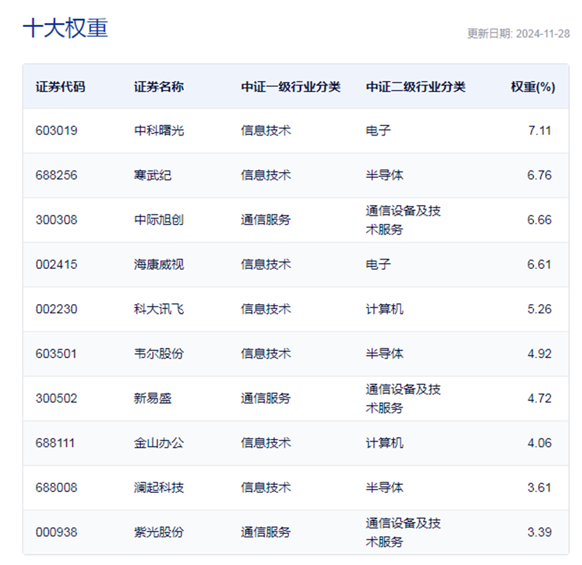The width and height of the screenshot is (582, 565).
Task: Select the 中证一级行业分类 column header
Action: pos(290,87)
